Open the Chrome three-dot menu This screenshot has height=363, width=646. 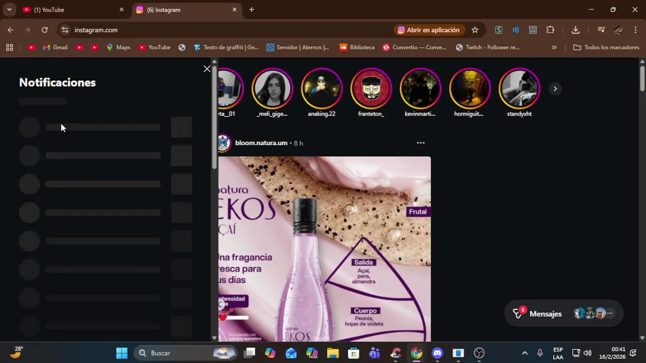tap(635, 30)
